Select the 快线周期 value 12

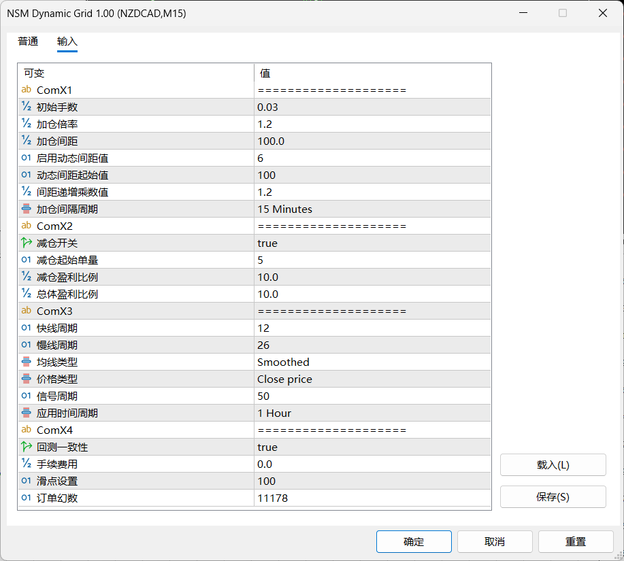point(372,328)
